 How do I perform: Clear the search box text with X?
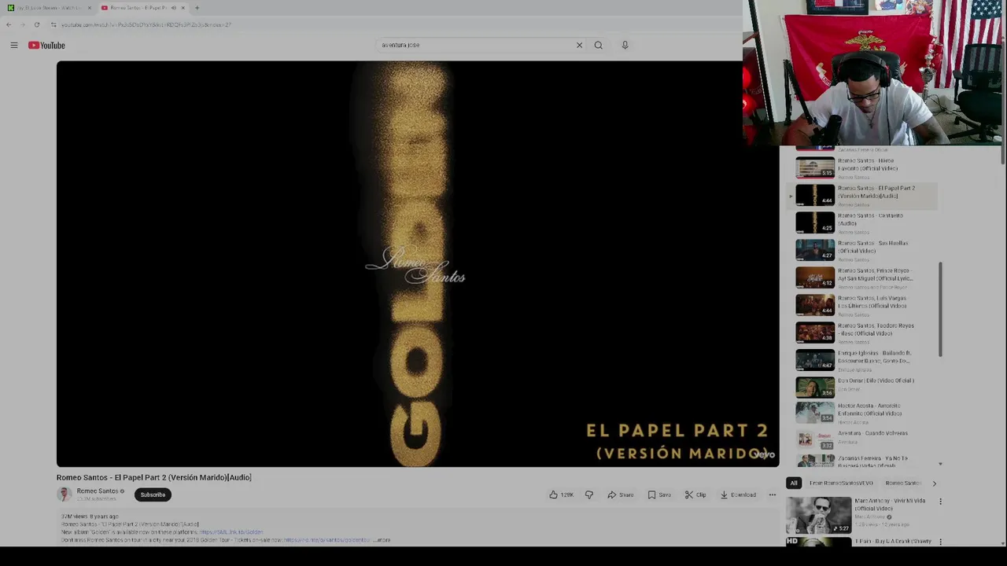pyautogui.click(x=579, y=45)
